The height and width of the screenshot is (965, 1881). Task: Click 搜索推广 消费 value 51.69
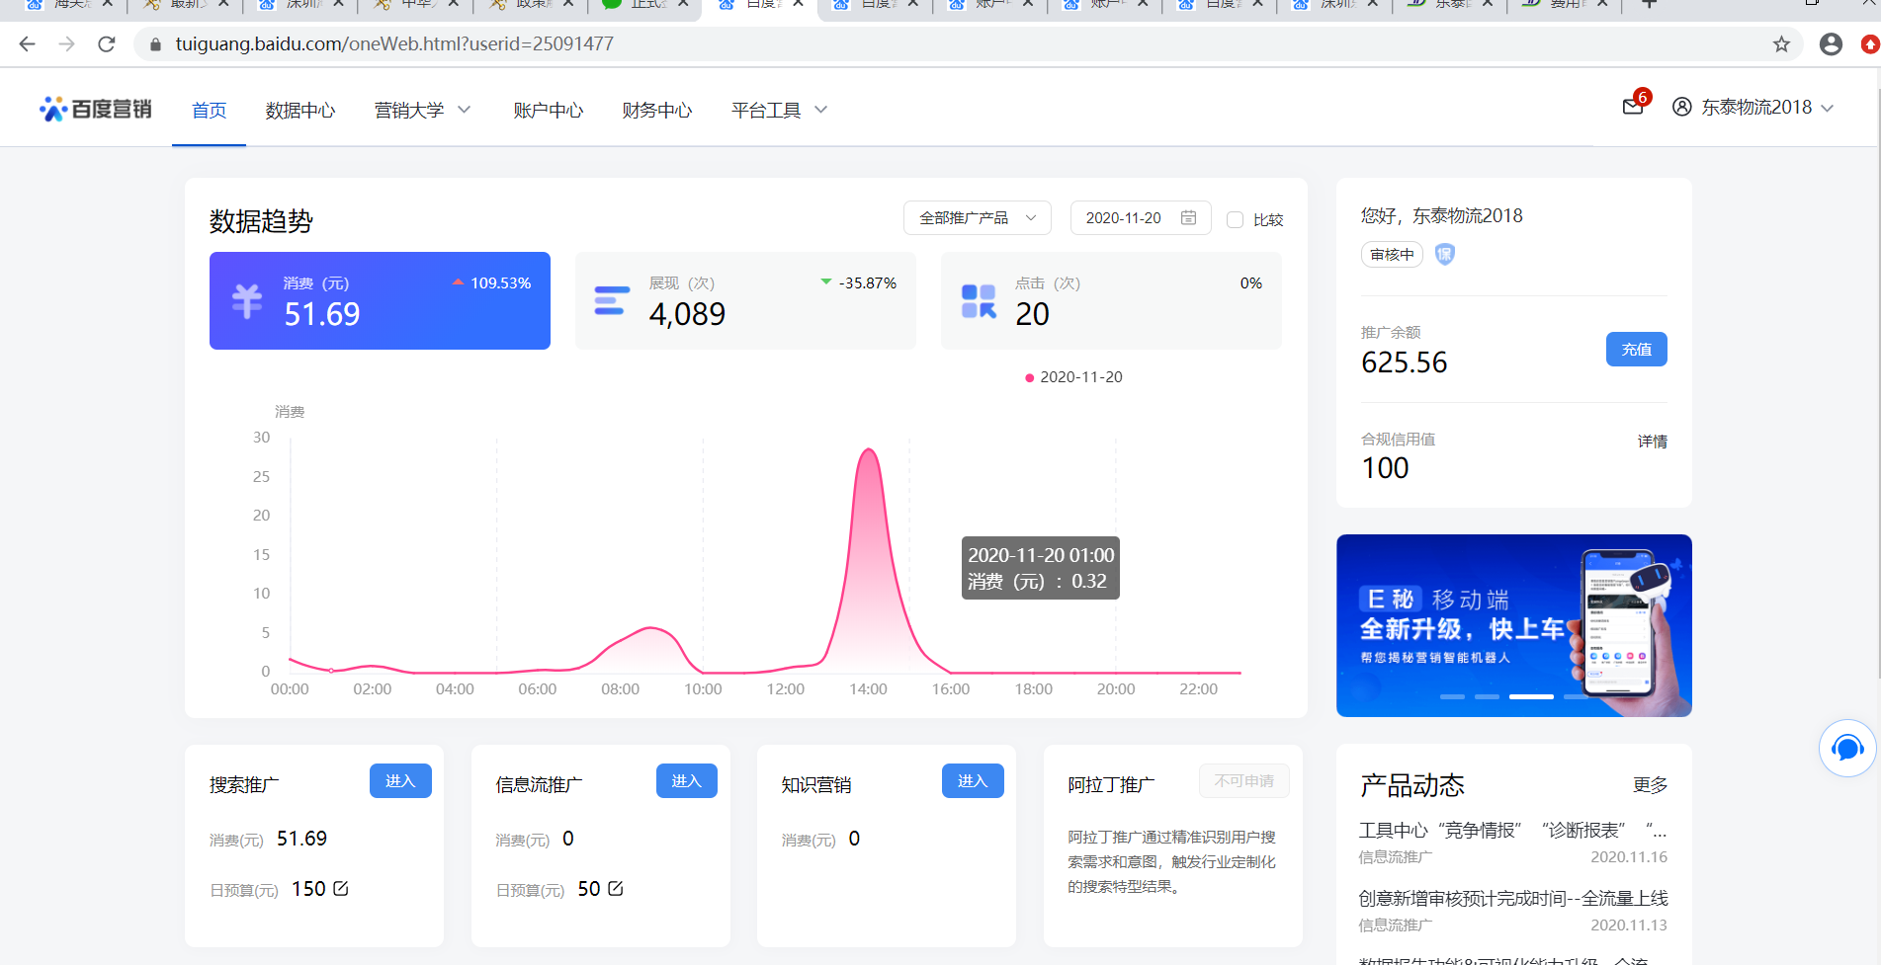tap(301, 839)
